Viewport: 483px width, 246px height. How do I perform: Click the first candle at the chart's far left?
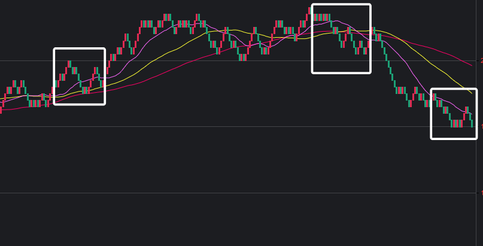1,108
